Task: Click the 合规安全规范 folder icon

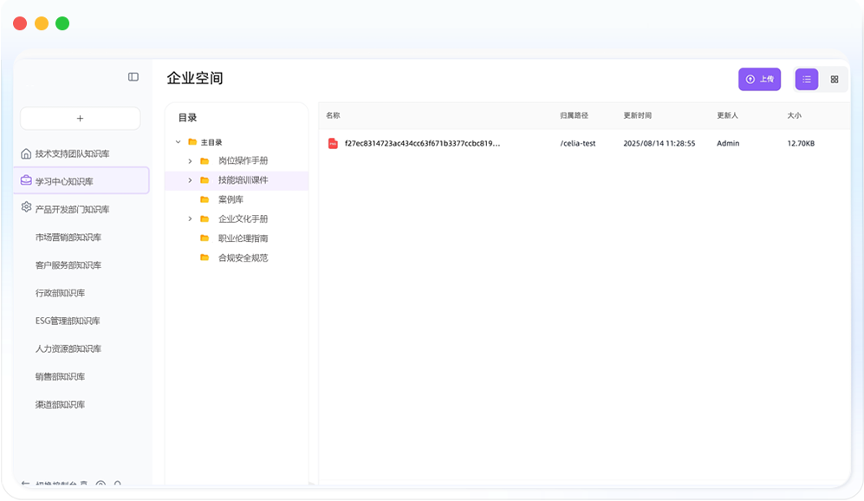Action: (205, 257)
